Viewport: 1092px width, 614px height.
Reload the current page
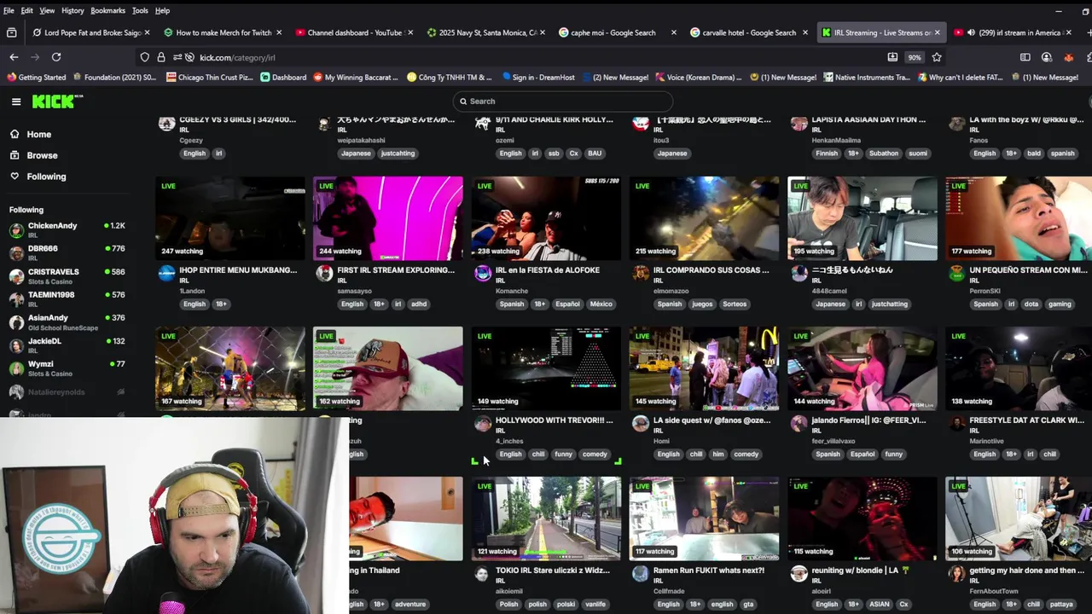click(x=56, y=57)
